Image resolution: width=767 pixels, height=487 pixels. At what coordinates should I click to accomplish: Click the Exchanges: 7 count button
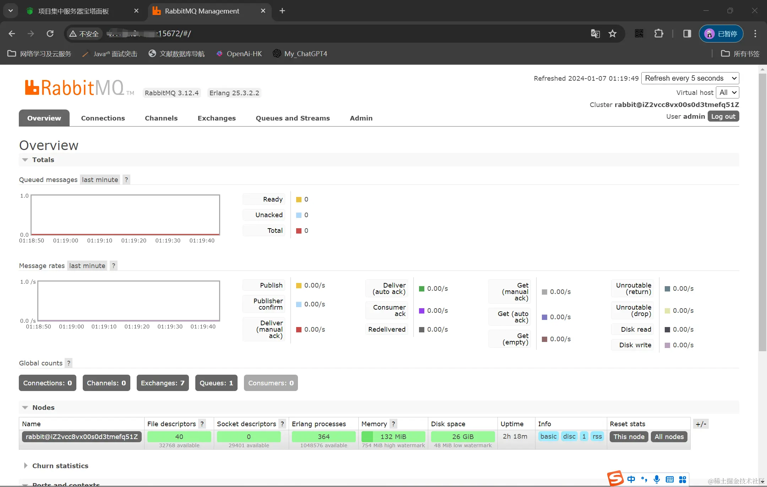click(163, 383)
